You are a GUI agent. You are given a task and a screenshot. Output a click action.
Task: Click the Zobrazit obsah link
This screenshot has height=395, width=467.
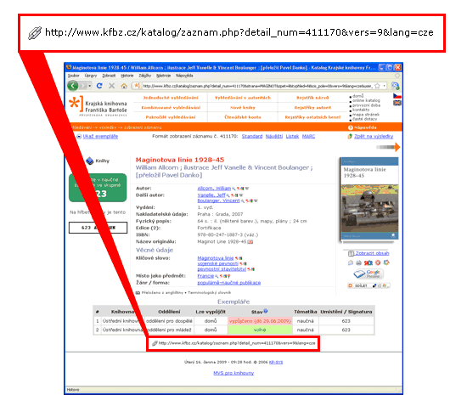(372, 253)
